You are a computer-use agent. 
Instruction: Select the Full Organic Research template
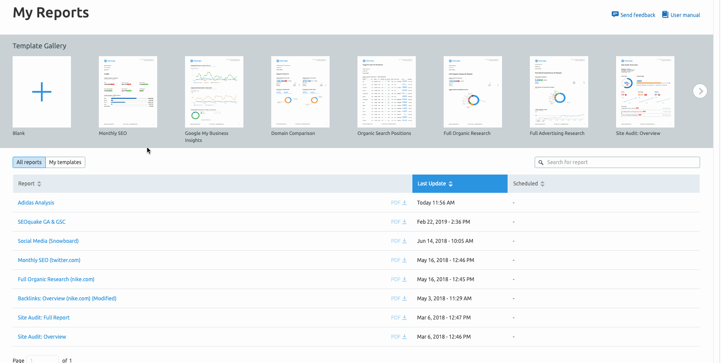(x=473, y=92)
